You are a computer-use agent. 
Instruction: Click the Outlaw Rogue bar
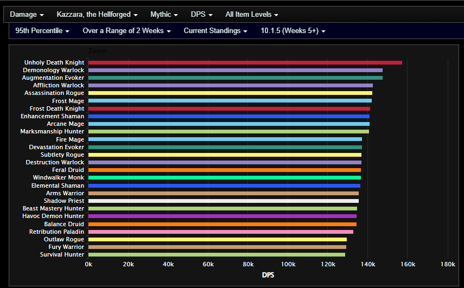coord(218,240)
